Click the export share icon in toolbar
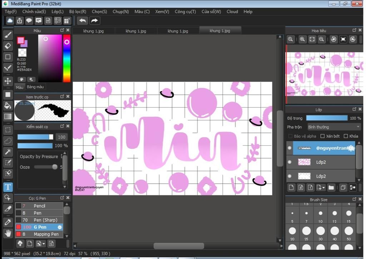 tap(19, 21)
